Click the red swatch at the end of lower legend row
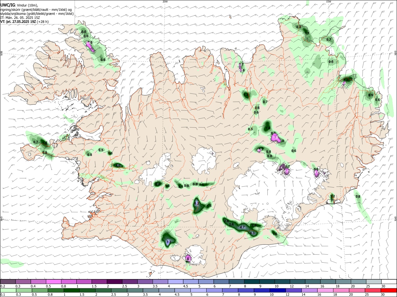Viewport: 397px width, 297px height. (x=389, y=290)
